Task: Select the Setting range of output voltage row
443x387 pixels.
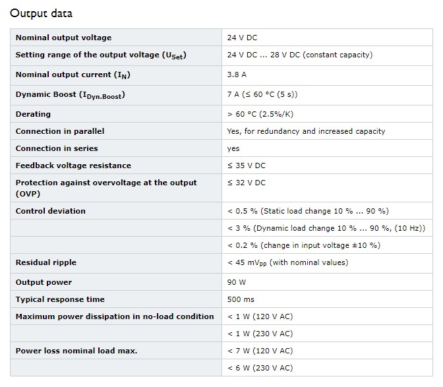Action: click(x=221, y=55)
